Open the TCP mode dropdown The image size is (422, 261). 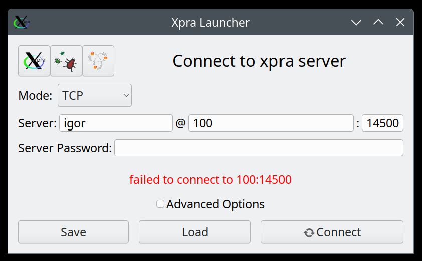click(x=95, y=95)
